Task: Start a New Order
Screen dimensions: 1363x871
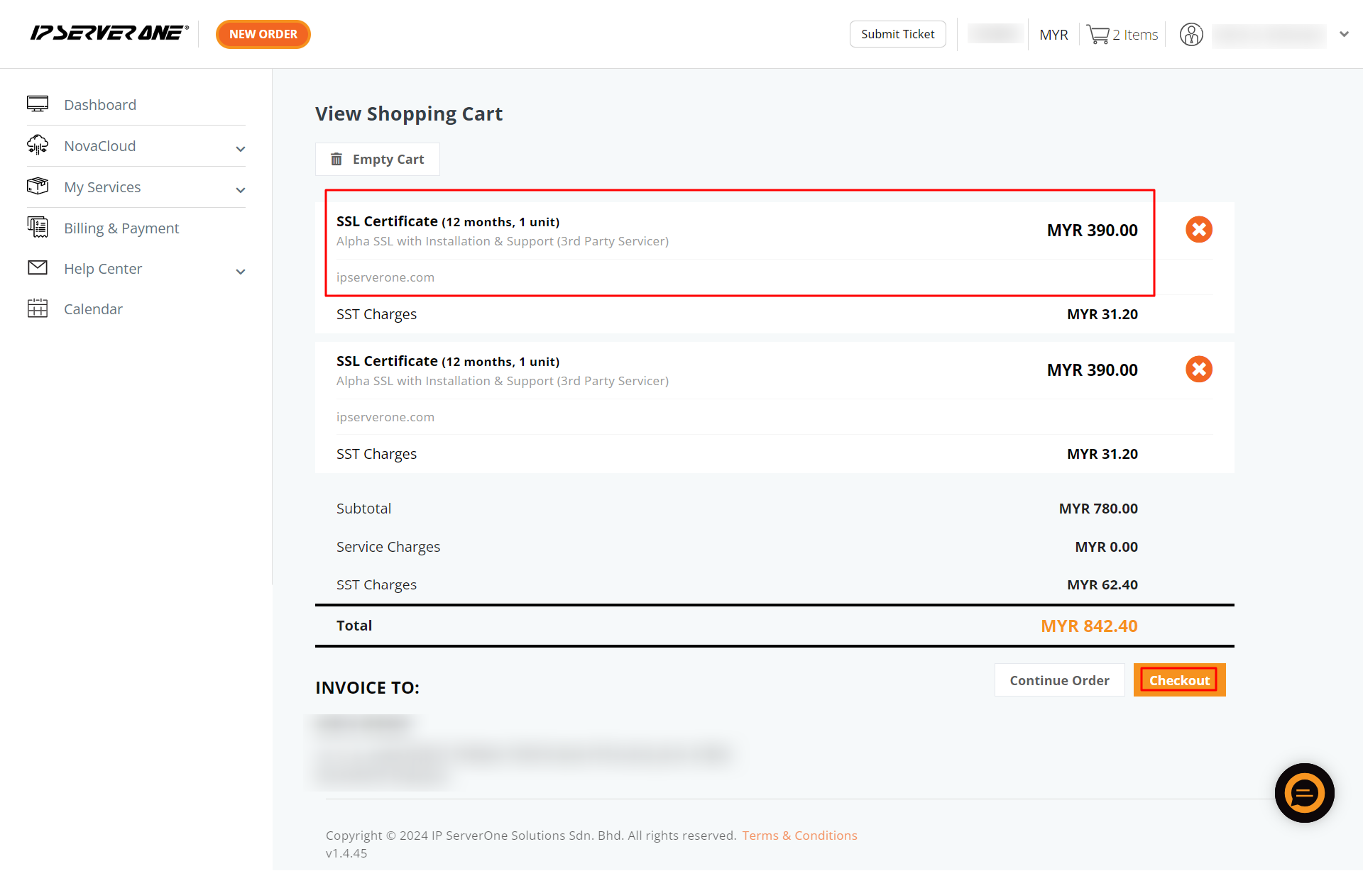Action: pos(263,34)
